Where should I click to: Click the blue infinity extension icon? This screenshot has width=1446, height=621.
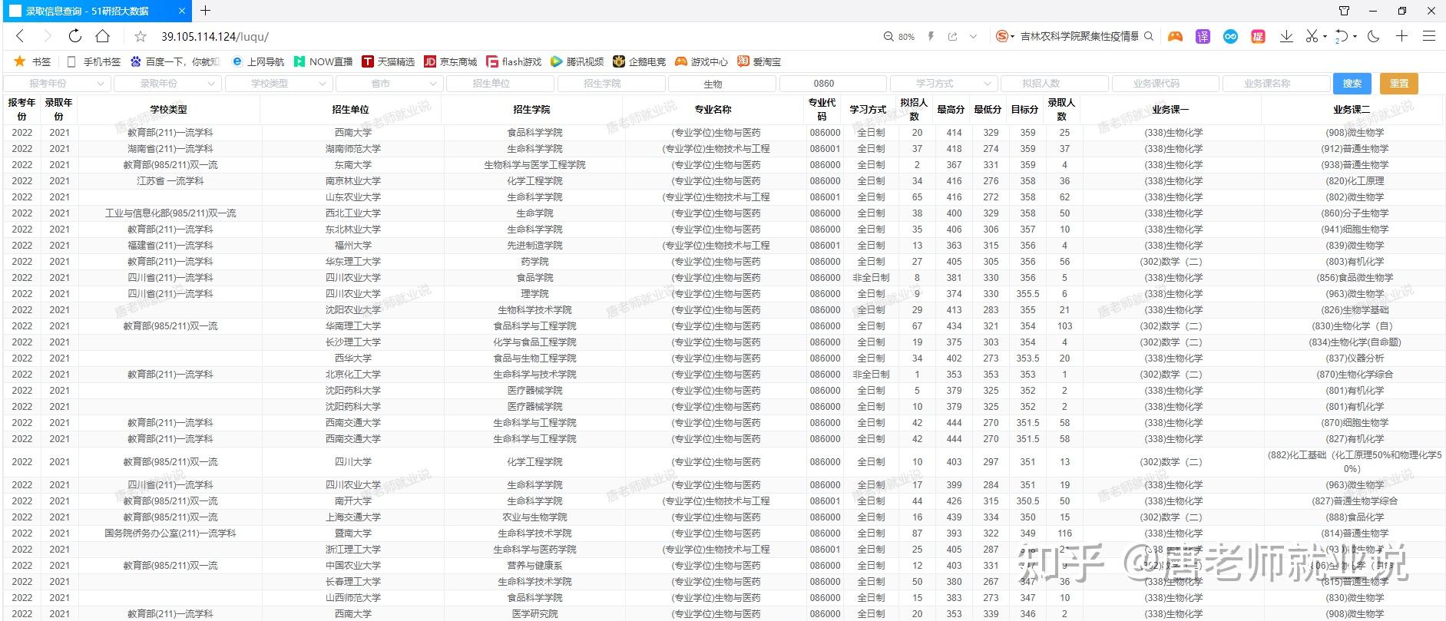pos(1230,36)
